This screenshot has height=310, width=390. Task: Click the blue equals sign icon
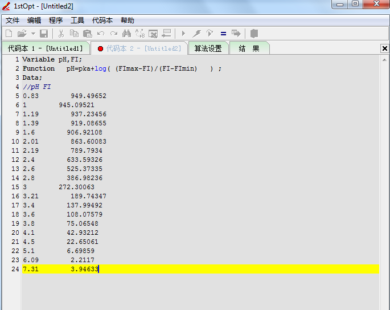tap(223, 34)
